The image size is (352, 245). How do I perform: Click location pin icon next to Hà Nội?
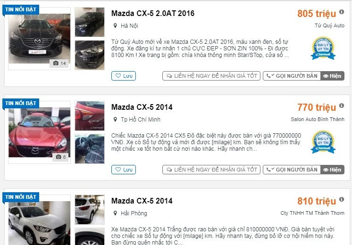pos(115,26)
